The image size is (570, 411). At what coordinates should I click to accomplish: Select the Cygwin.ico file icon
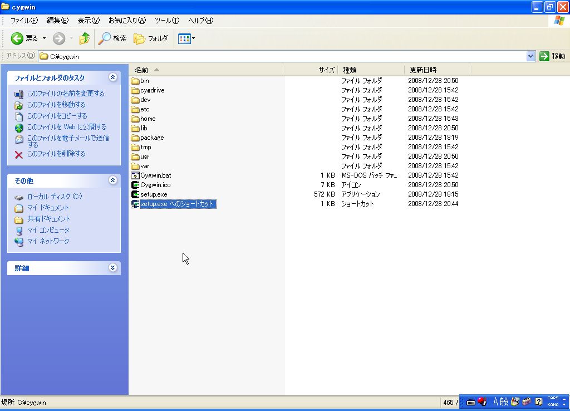coord(135,185)
